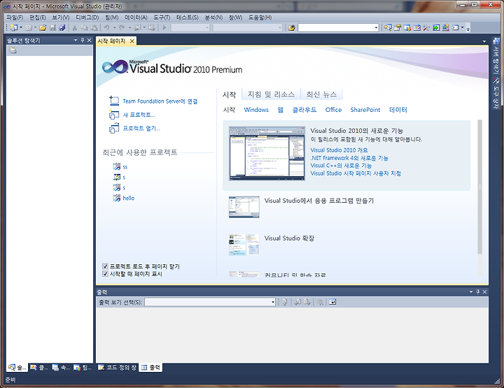Open the Help menu (도움말)
Screen dimensions: 504x388
(x=260, y=17)
